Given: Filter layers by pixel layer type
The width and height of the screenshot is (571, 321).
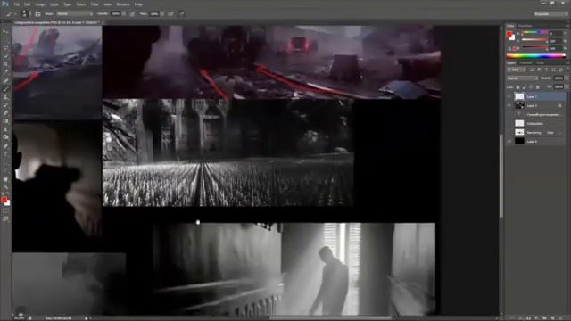Looking at the screenshot, I should coord(532,70).
